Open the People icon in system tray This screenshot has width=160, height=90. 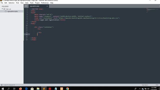click(135, 88)
